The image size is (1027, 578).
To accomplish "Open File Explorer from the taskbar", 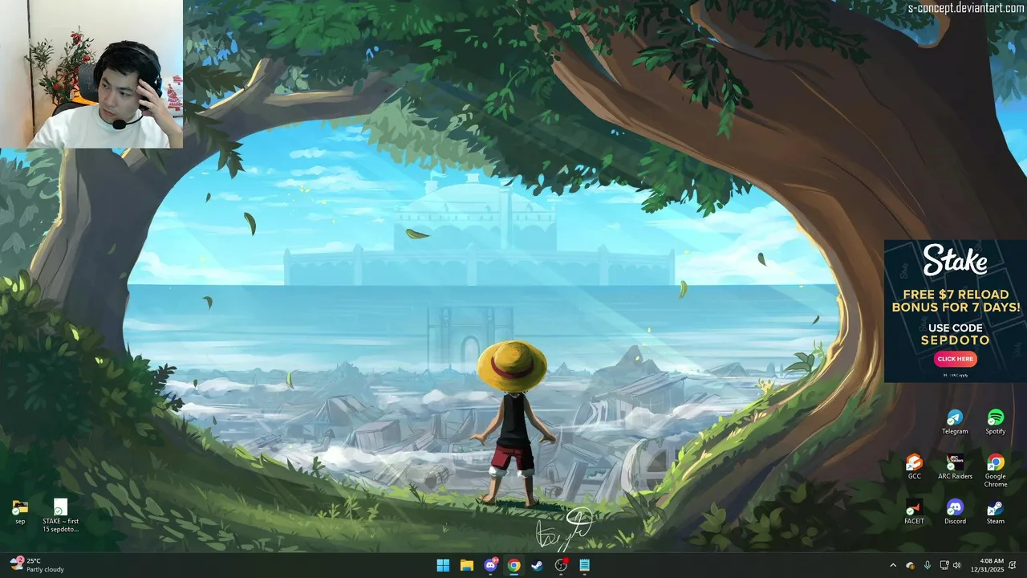I will 466,565.
